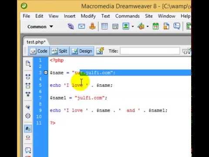Switch to Code view

click(39, 51)
